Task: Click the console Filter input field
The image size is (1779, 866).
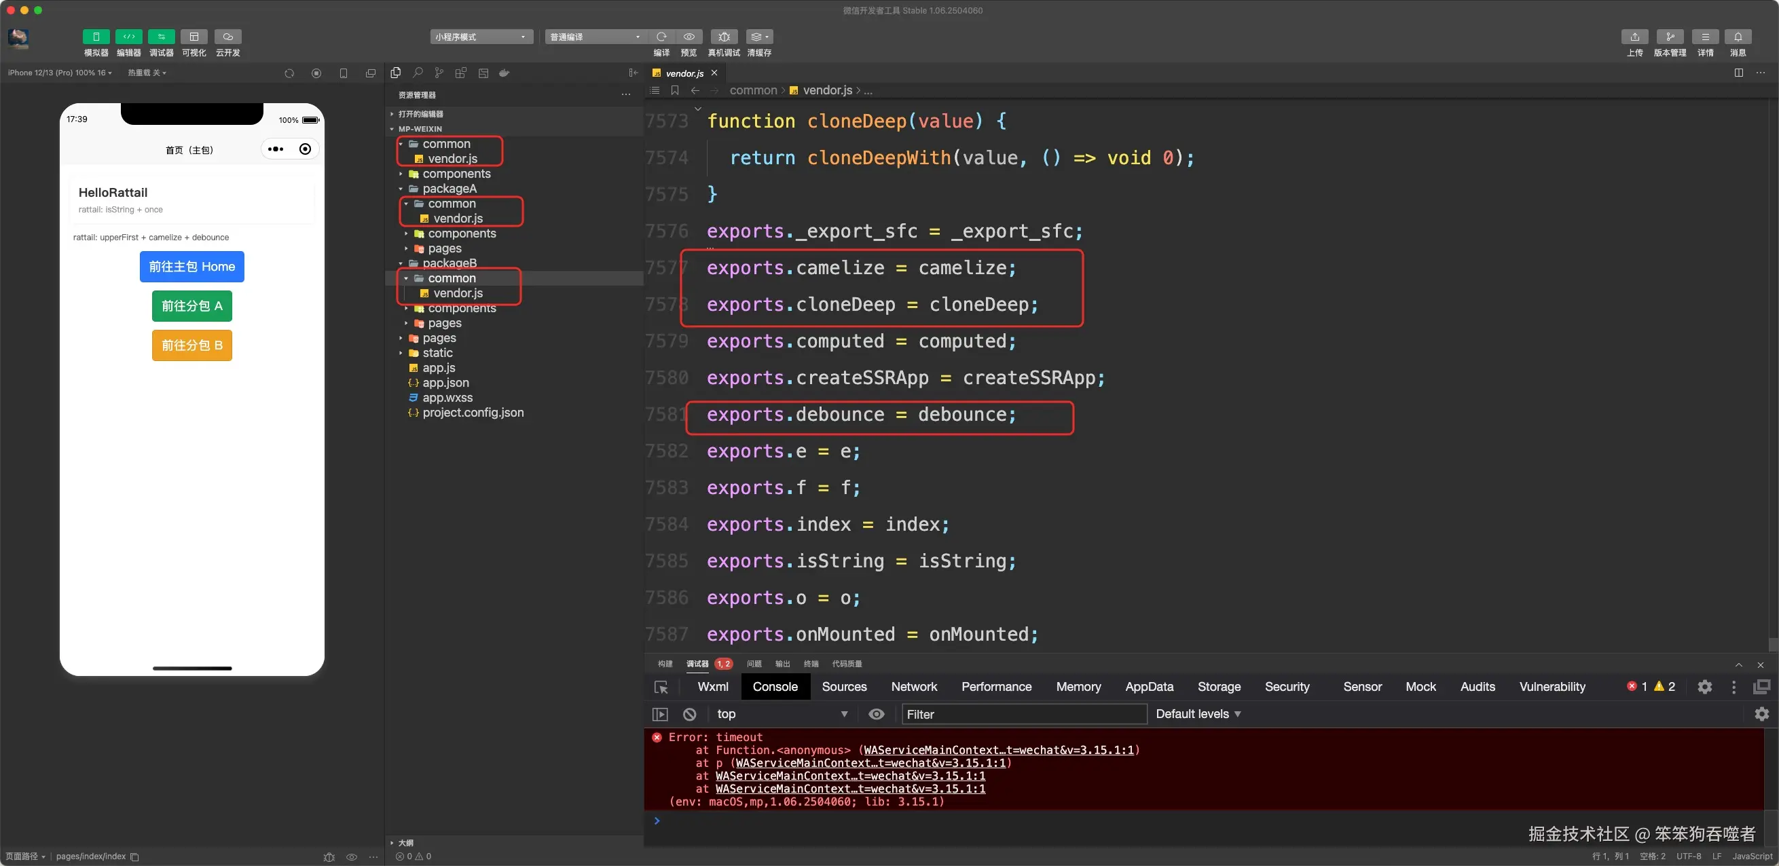Action: pyautogui.click(x=1023, y=714)
